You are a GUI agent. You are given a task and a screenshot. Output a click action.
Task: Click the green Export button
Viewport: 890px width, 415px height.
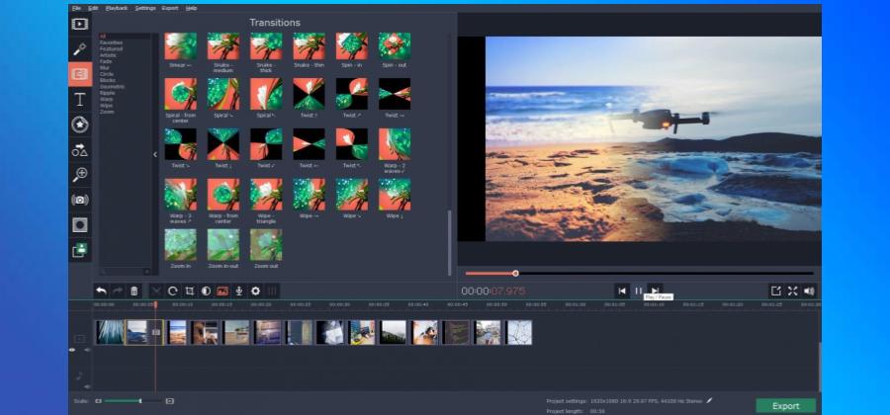785,405
